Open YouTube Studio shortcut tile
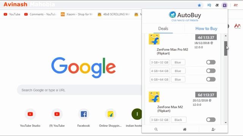The width and height of the screenshot is (243, 136). click(30, 118)
